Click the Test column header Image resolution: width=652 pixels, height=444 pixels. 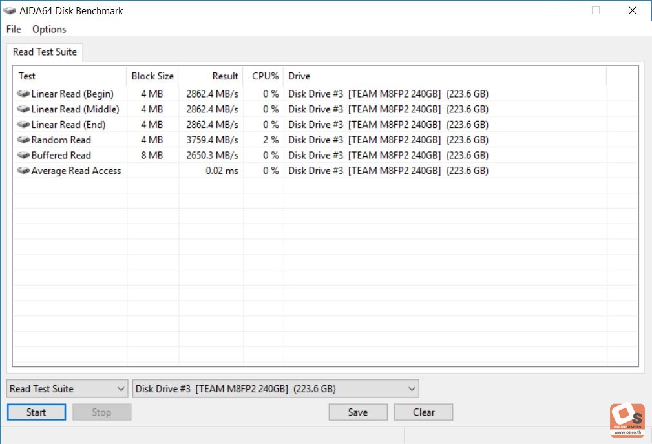coord(70,76)
